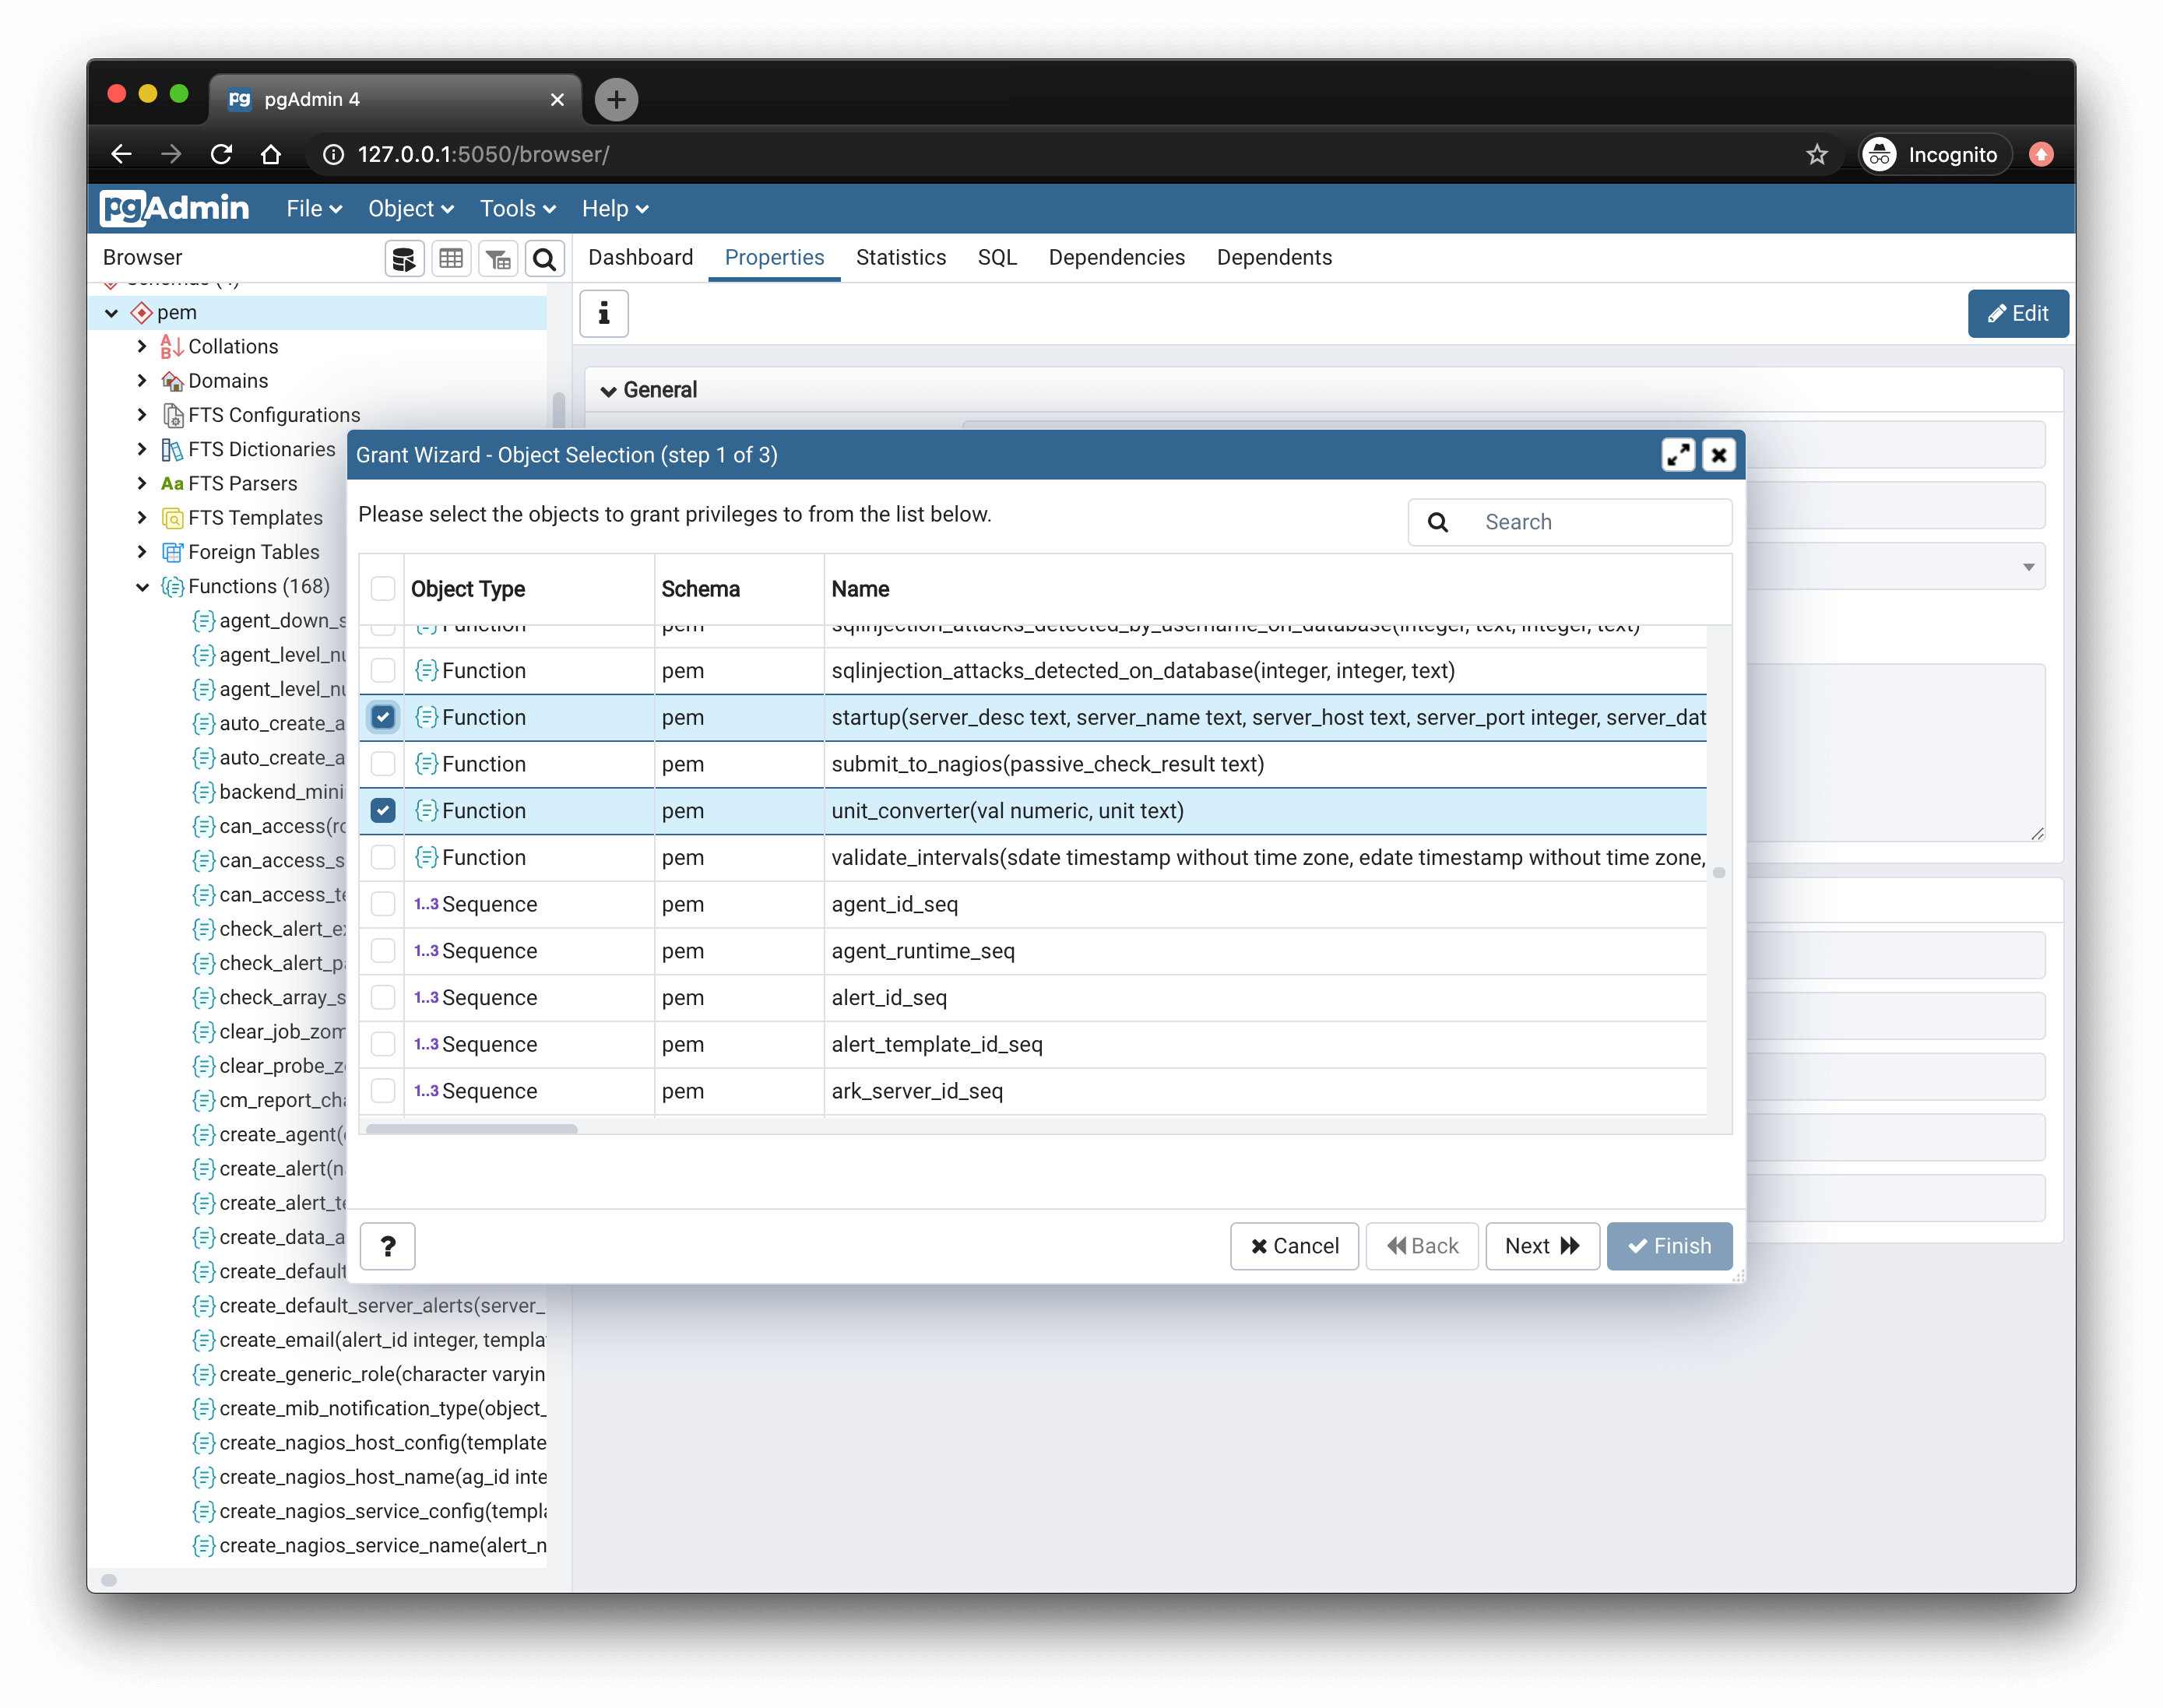The height and width of the screenshot is (1708, 2163).
Task: Switch to the Dashboard tab
Action: point(640,257)
